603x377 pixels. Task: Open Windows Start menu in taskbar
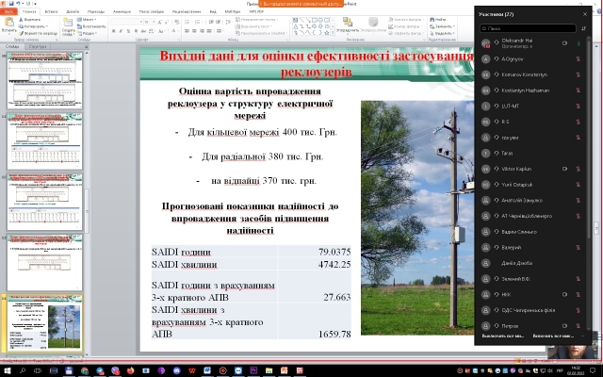click(7, 370)
